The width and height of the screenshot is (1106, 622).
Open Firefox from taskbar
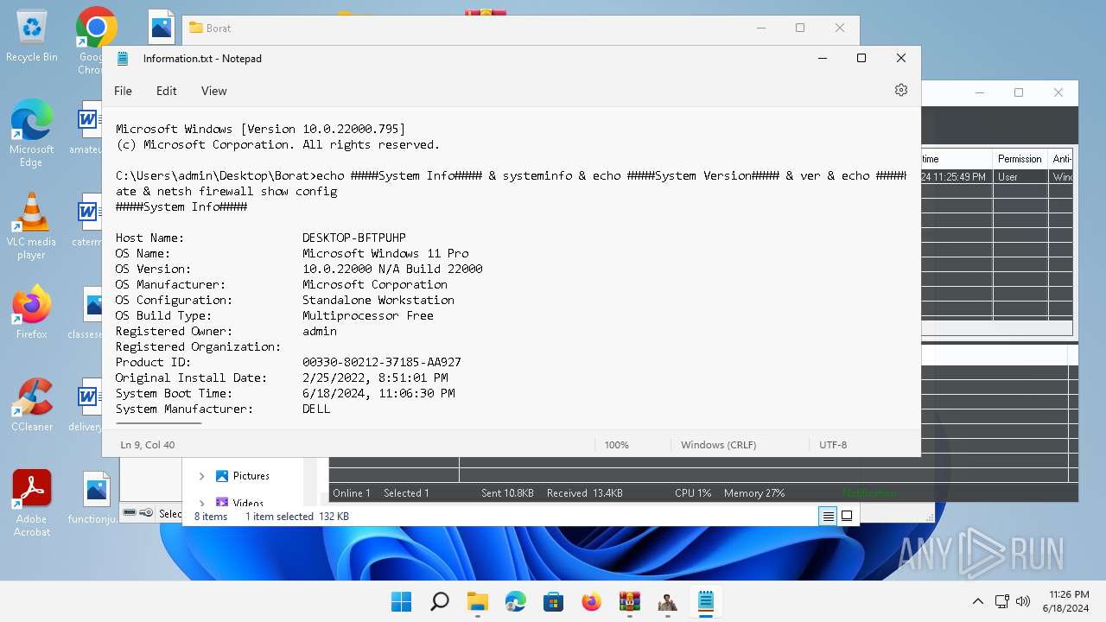591,601
